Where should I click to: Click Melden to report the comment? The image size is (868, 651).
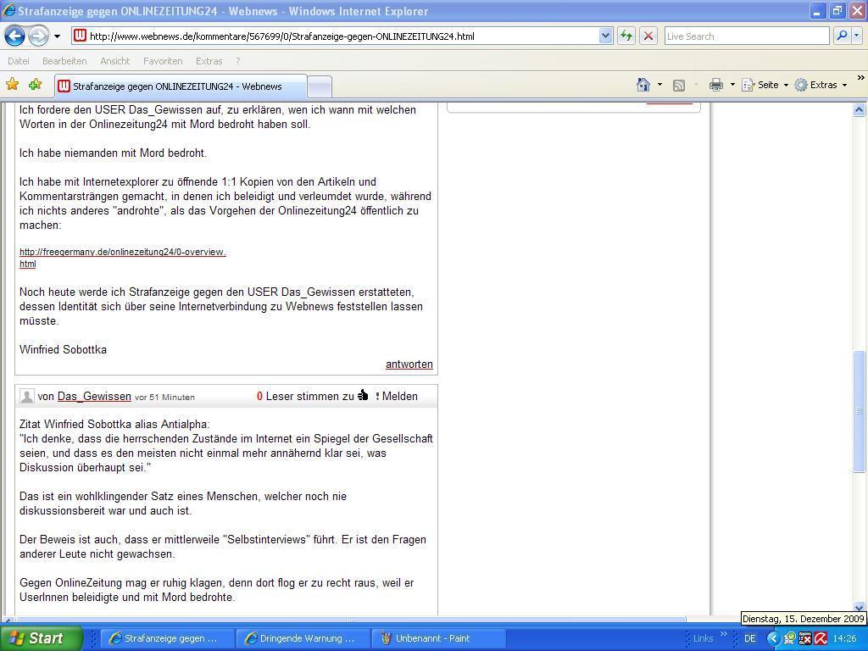tap(398, 397)
